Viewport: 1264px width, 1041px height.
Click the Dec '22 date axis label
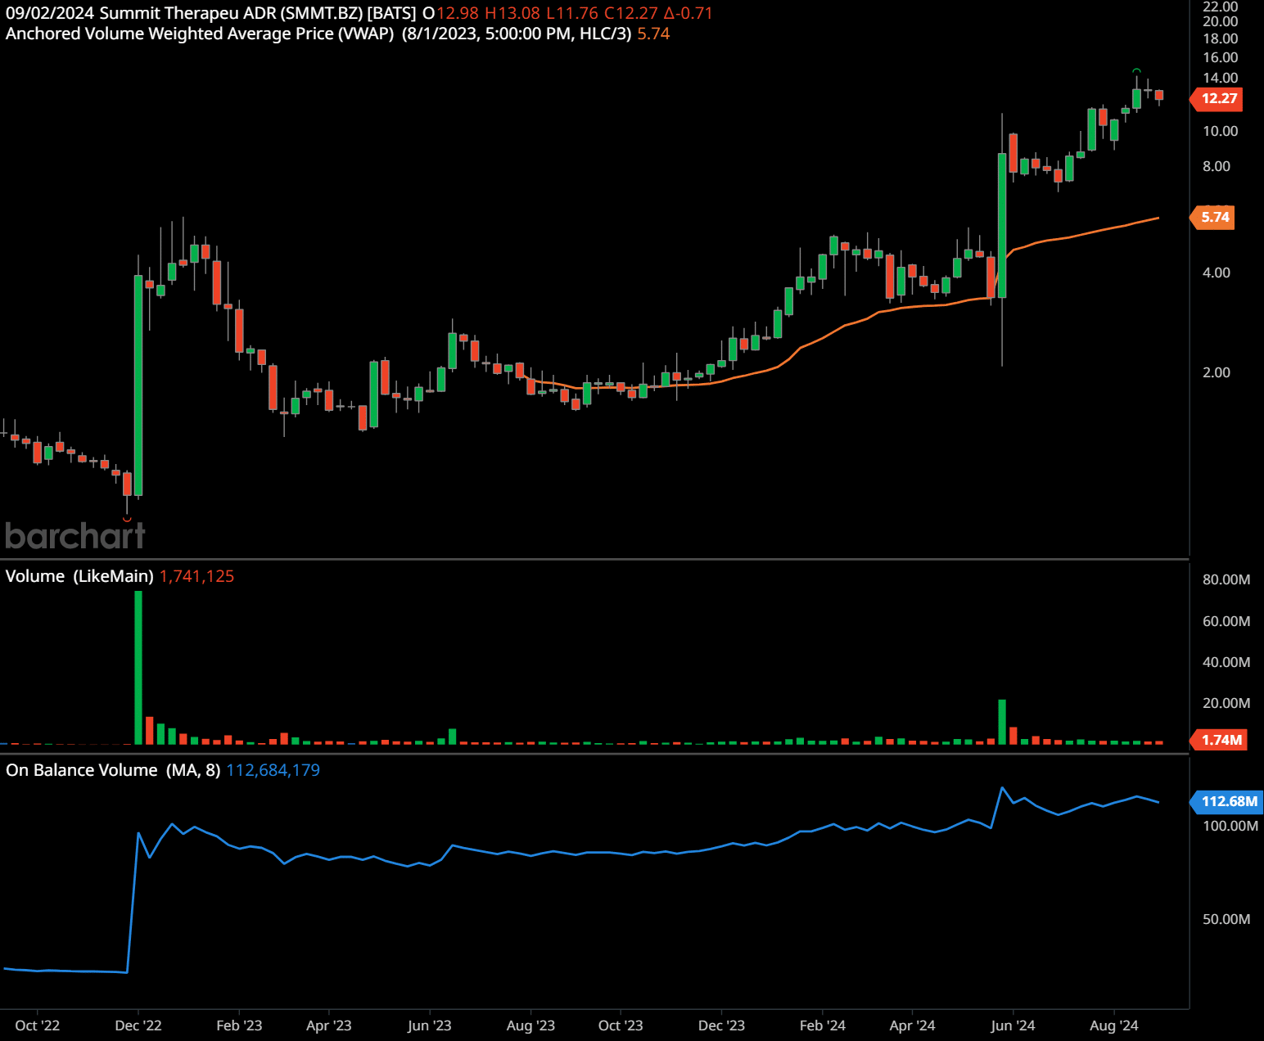pyautogui.click(x=138, y=1025)
